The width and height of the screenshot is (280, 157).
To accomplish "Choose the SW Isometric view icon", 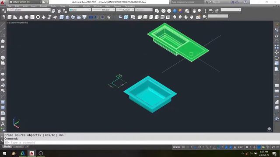I will coord(175,17).
